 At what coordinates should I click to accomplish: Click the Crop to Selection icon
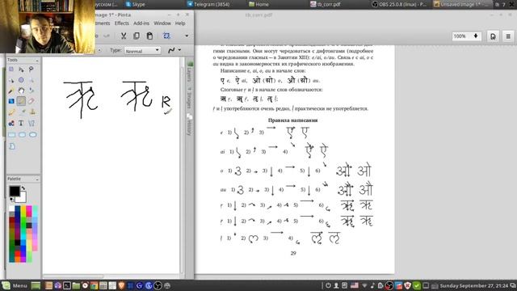point(167,36)
